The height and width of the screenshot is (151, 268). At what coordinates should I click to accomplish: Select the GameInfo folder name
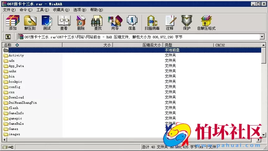[16, 113]
